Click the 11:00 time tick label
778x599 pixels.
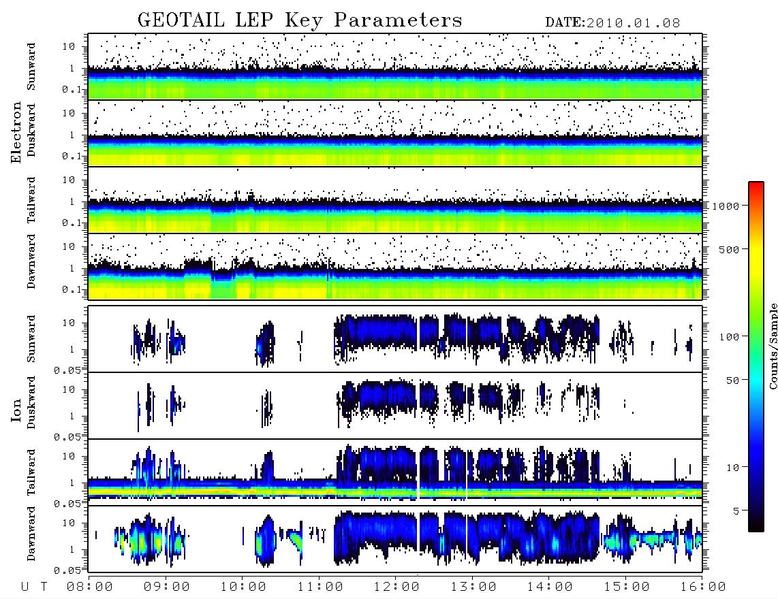(320, 587)
